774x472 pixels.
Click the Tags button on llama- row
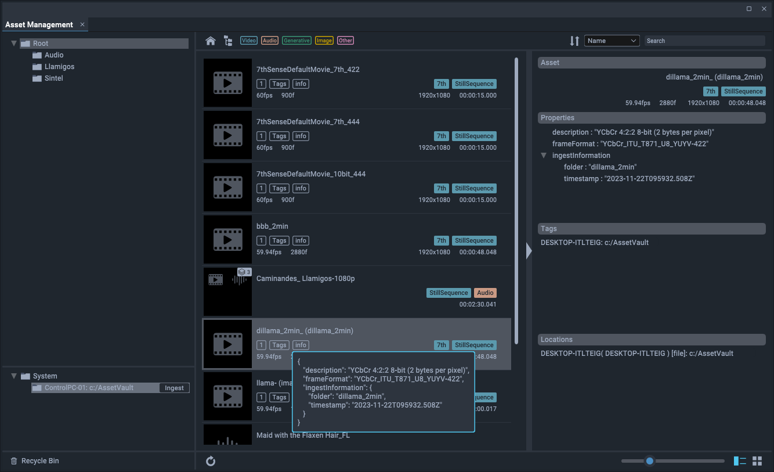pyautogui.click(x=280, y=397)
